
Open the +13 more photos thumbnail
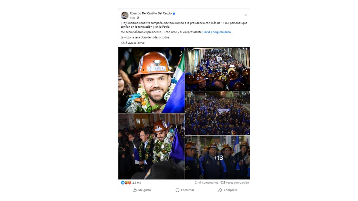point(218,157)
